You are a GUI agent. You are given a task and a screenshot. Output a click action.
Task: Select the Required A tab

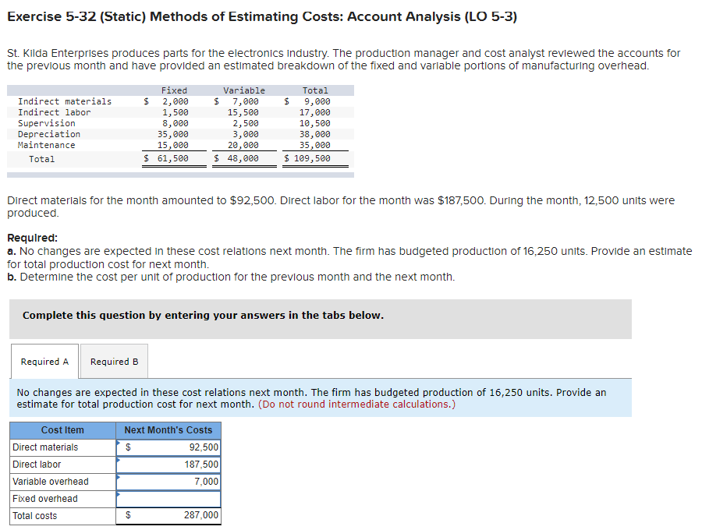(x=44, y=361)
